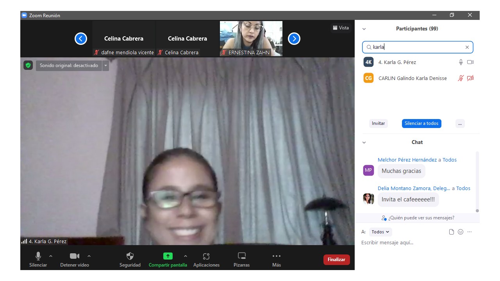Select participant 4. Karla G. Pérez
500x281 pixels.
pyautogui.click(x=418, y=62)
